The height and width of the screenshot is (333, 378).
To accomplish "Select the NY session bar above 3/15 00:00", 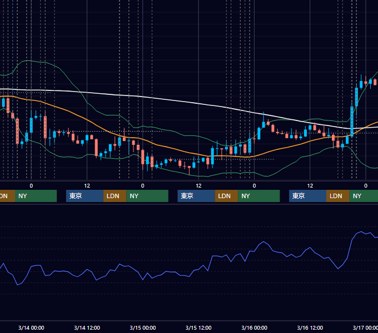I will tap(147, 196).
